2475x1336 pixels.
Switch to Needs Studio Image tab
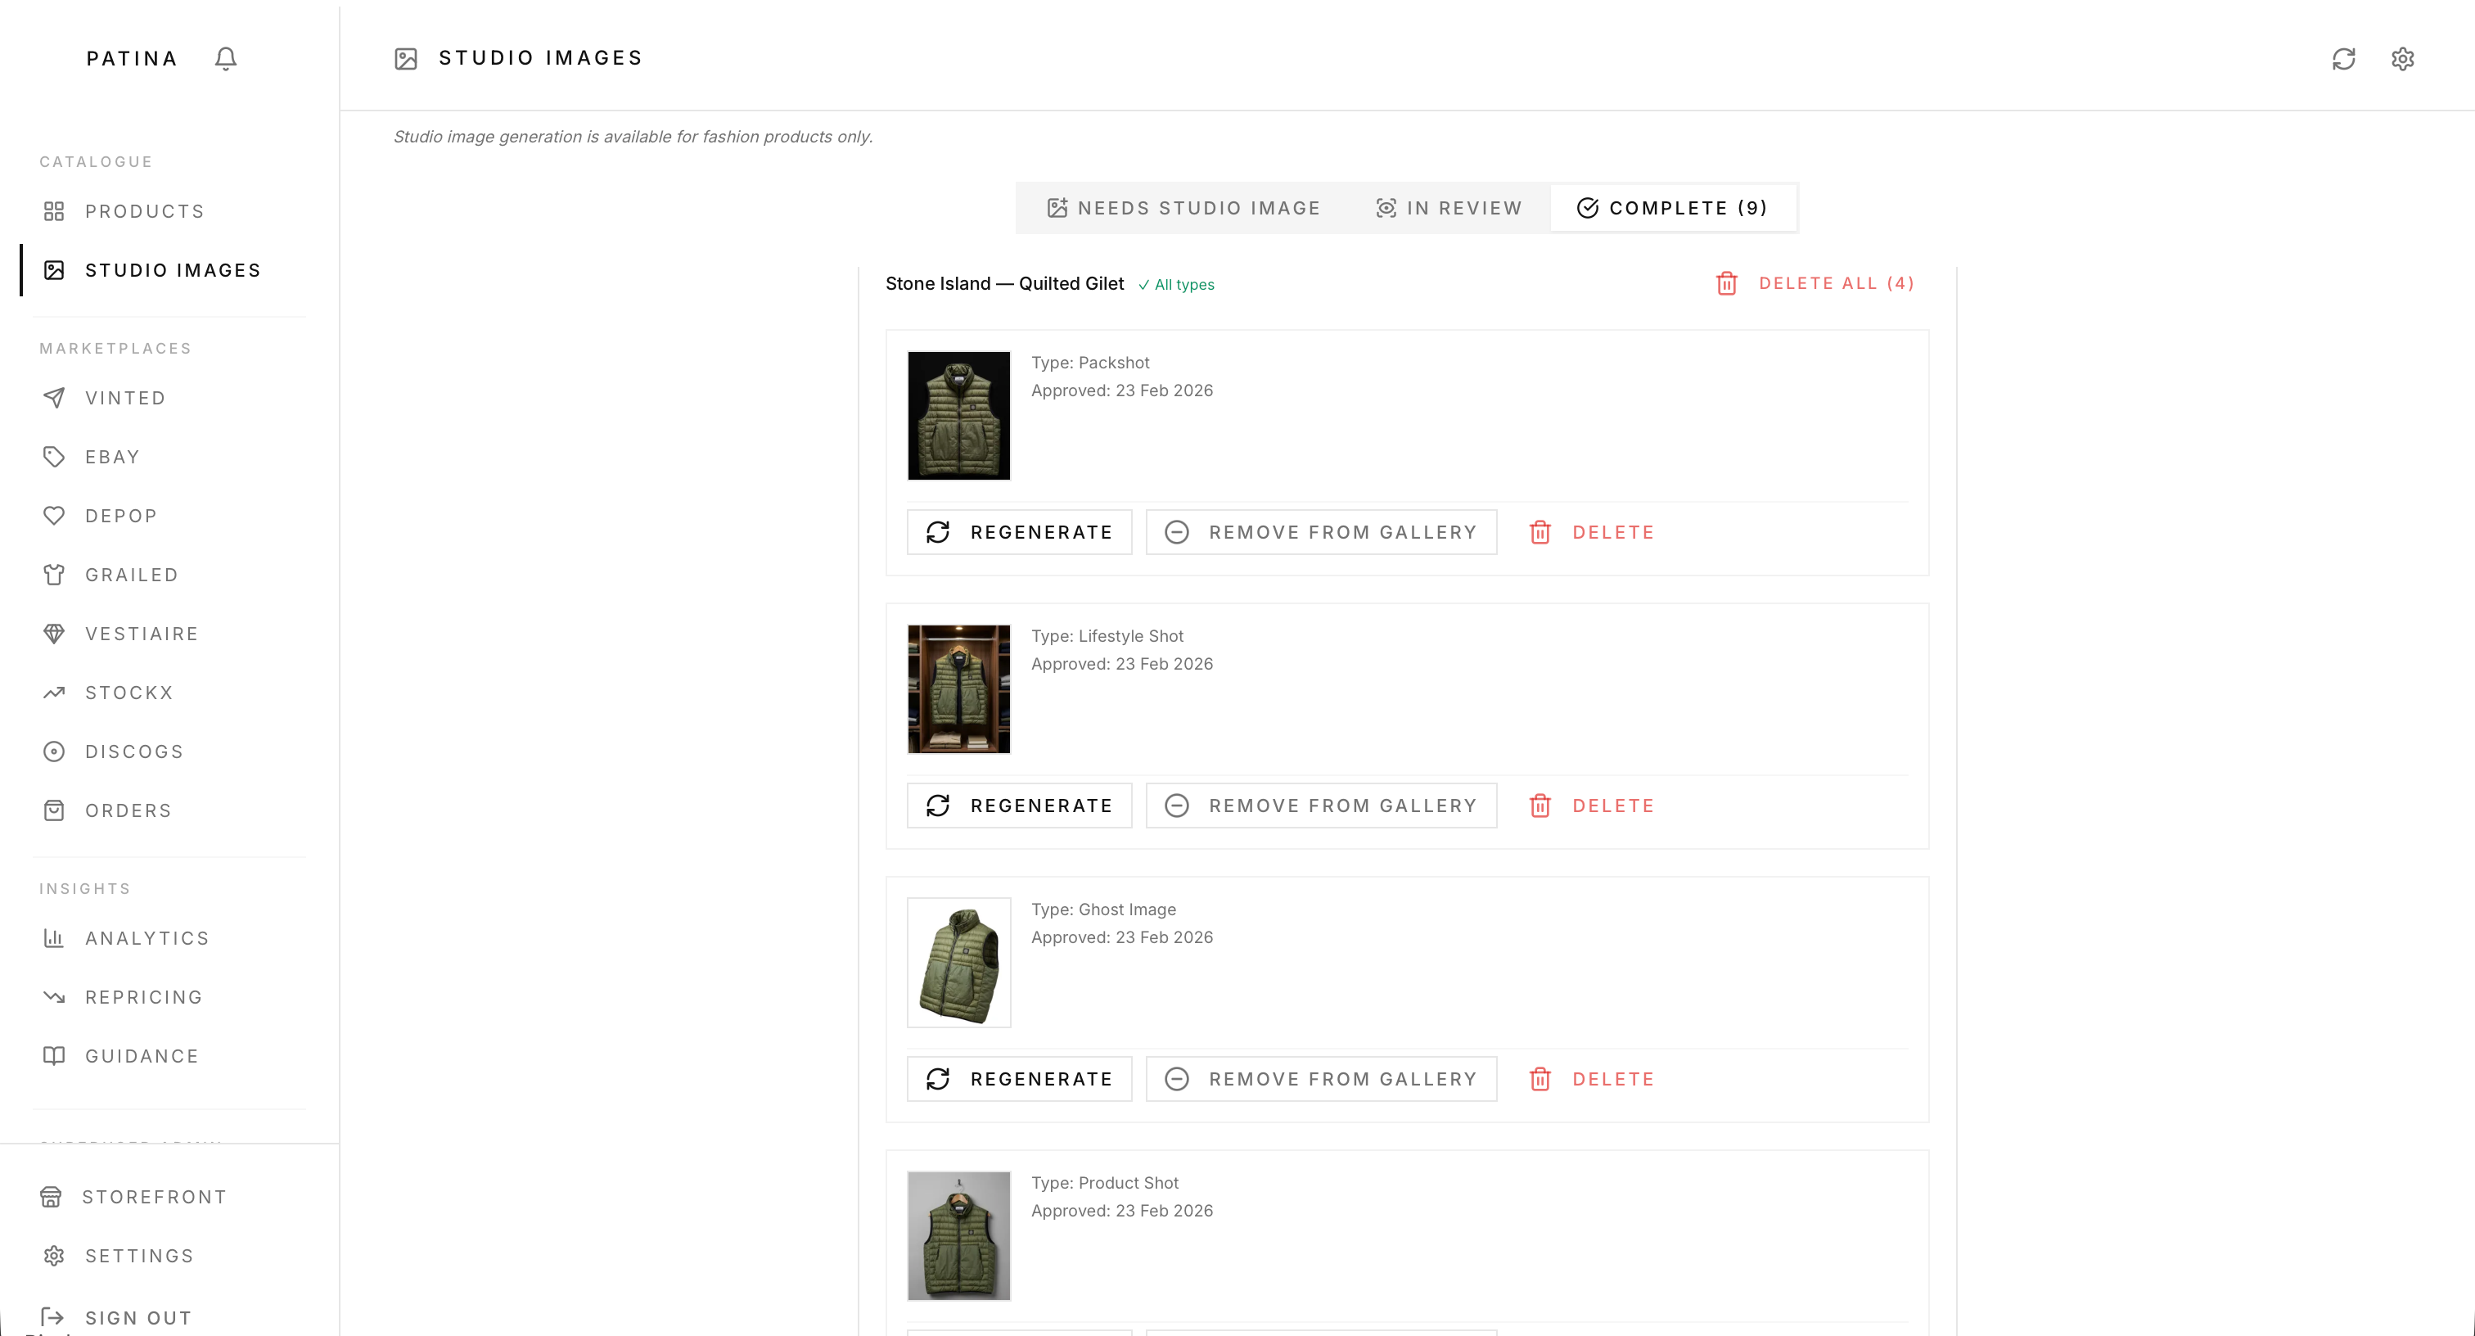coord(1183,208)
